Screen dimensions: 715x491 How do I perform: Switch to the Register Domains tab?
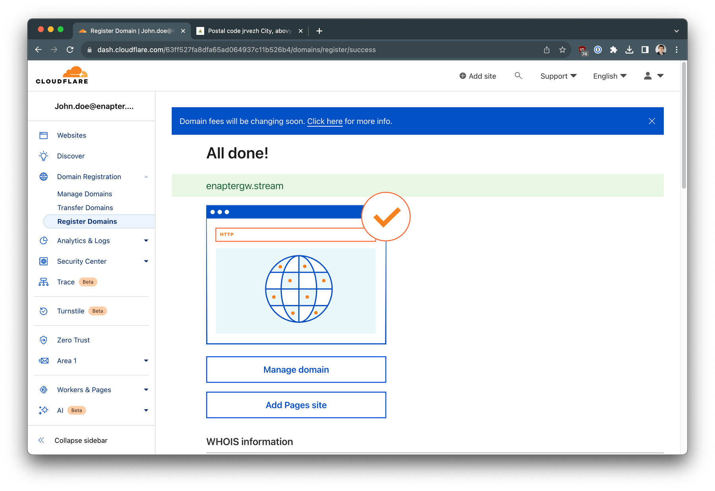coord(87,221)
